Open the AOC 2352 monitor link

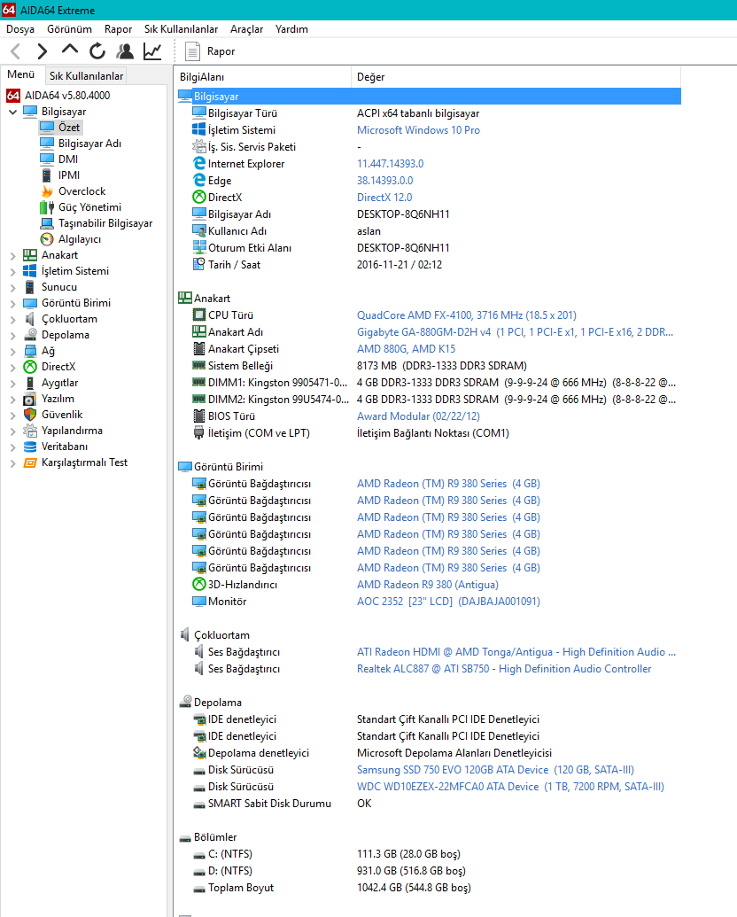pyautogui.click(x=448, y=602)
